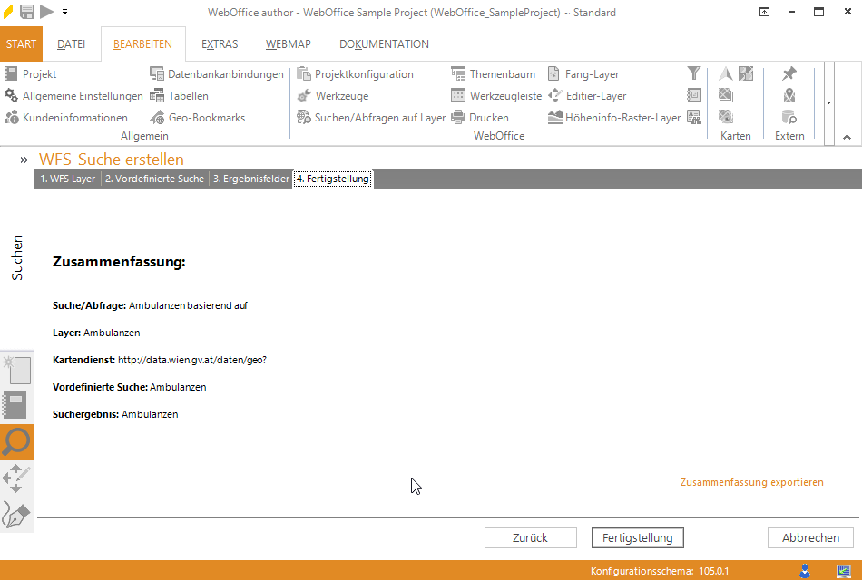Viewport: 862px width, 580px height.
Task: Go to the 2. Vordefinierte Suche step tab
Action: point(154,179)
